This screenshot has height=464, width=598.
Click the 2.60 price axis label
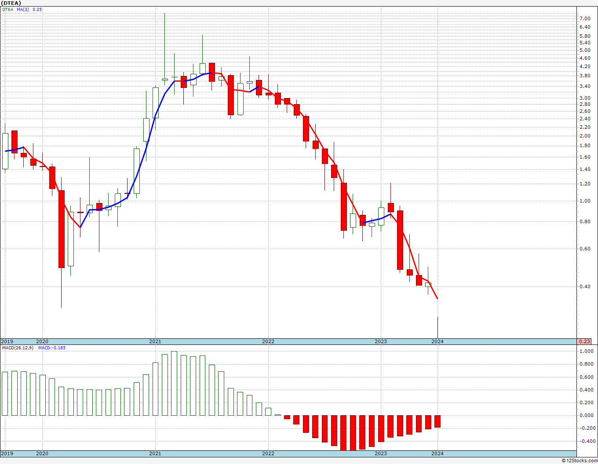point(585,111)
